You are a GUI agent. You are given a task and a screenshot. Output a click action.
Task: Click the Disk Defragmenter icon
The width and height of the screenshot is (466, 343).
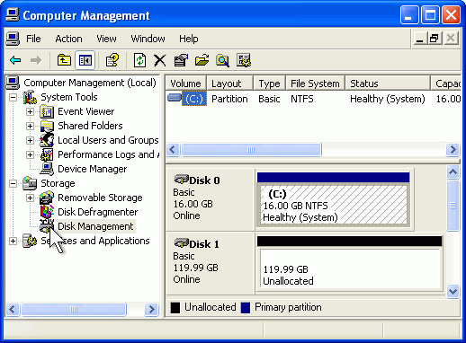tap(47, 212)
